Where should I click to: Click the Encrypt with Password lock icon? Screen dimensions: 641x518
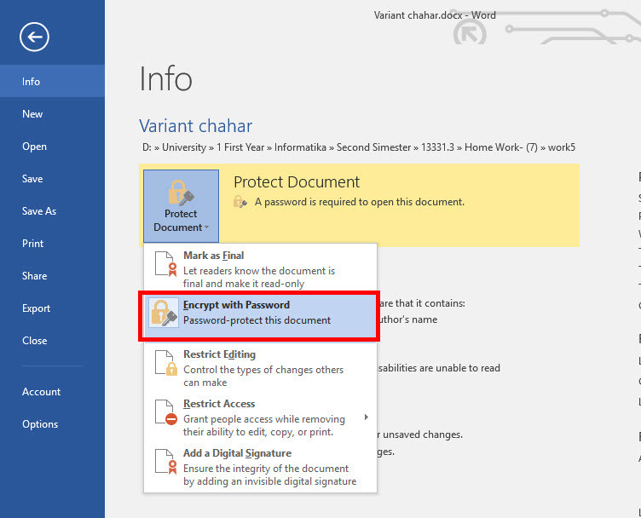(164, 313)
